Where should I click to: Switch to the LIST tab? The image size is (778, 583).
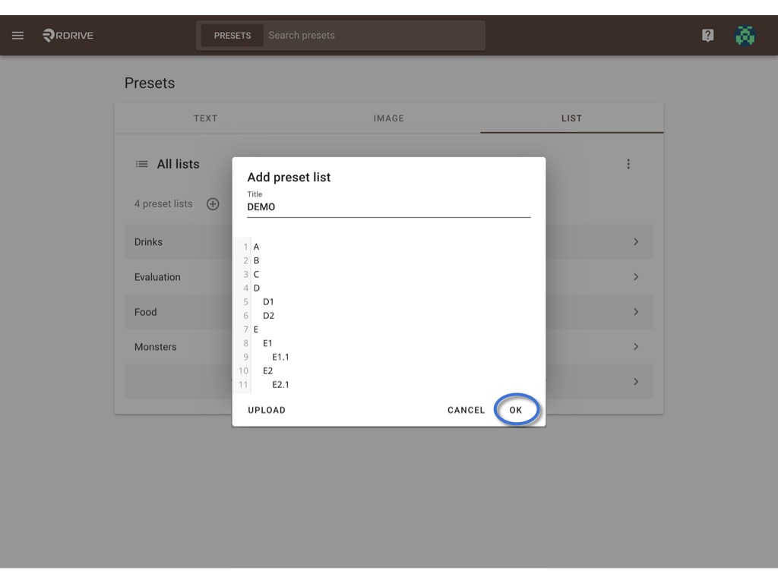click(571, 118)
